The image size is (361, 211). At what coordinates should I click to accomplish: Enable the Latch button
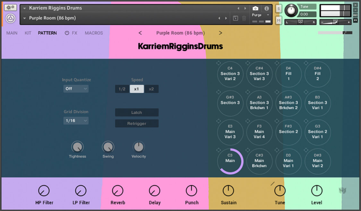[x=137, y=113]
